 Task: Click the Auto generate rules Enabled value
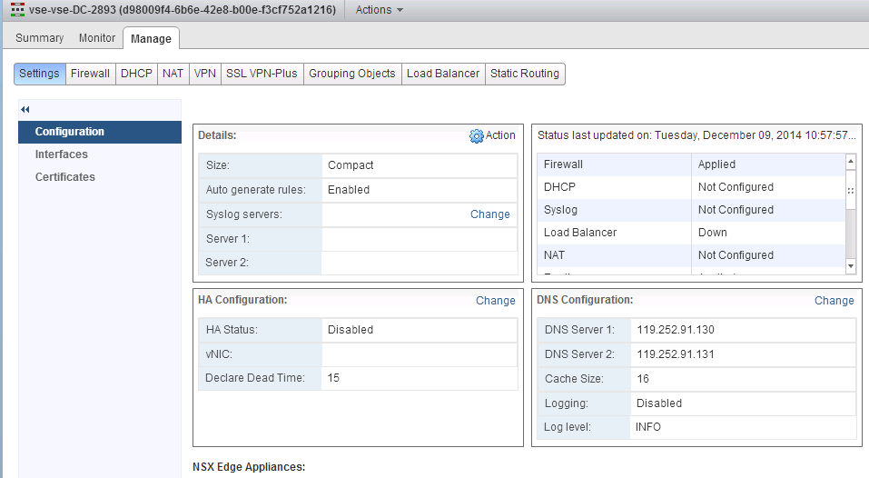tap(349, 190)
